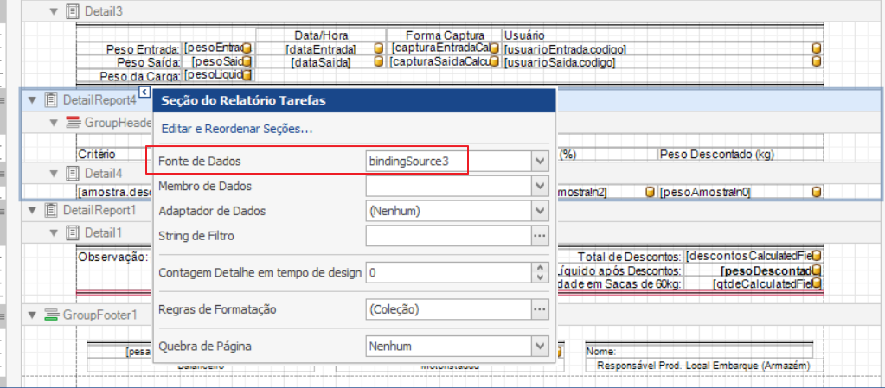The width and height of the screenshot is (885, 388).
Task: Click the Contagem Detalhe value field
Action: point(449,273)
